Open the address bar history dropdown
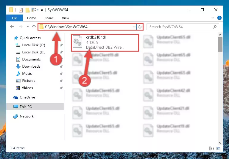The width and height of the screenshot is (229, 159). coord(134,27)
